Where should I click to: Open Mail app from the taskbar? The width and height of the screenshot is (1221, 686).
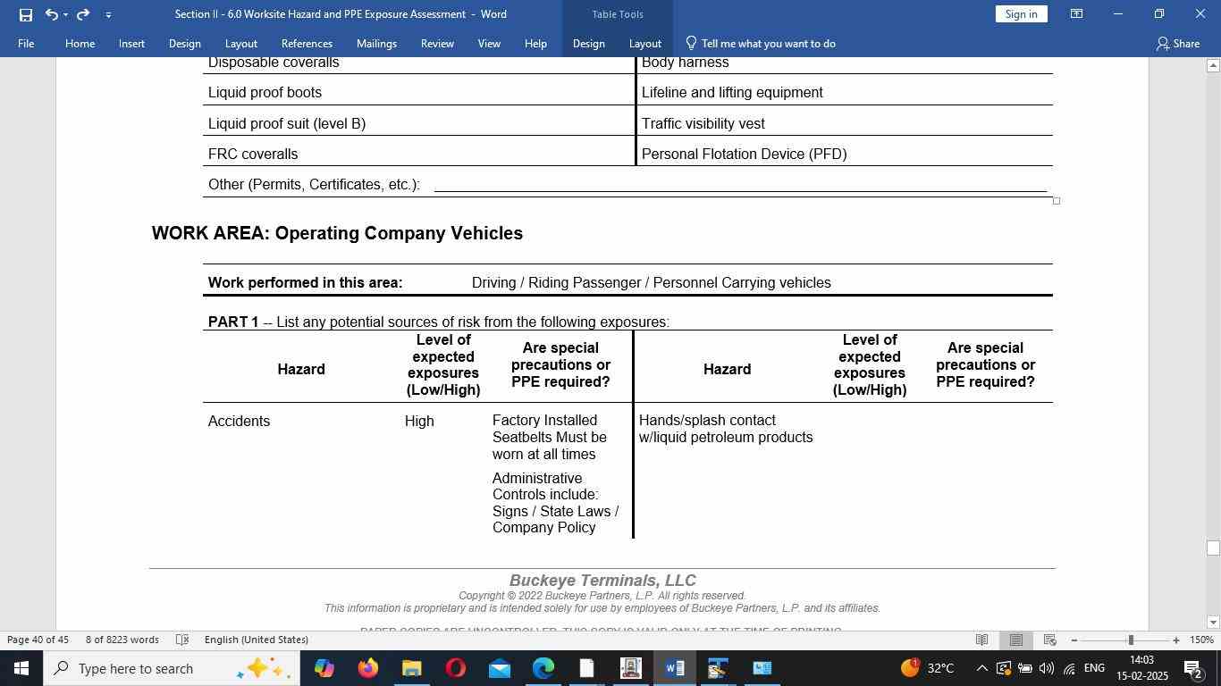499,668
